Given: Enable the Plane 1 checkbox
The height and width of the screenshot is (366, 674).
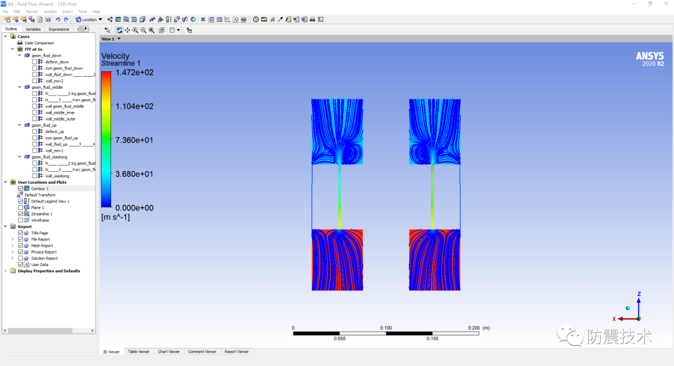Looking at the screenshot, I should [x=21, y=207].
